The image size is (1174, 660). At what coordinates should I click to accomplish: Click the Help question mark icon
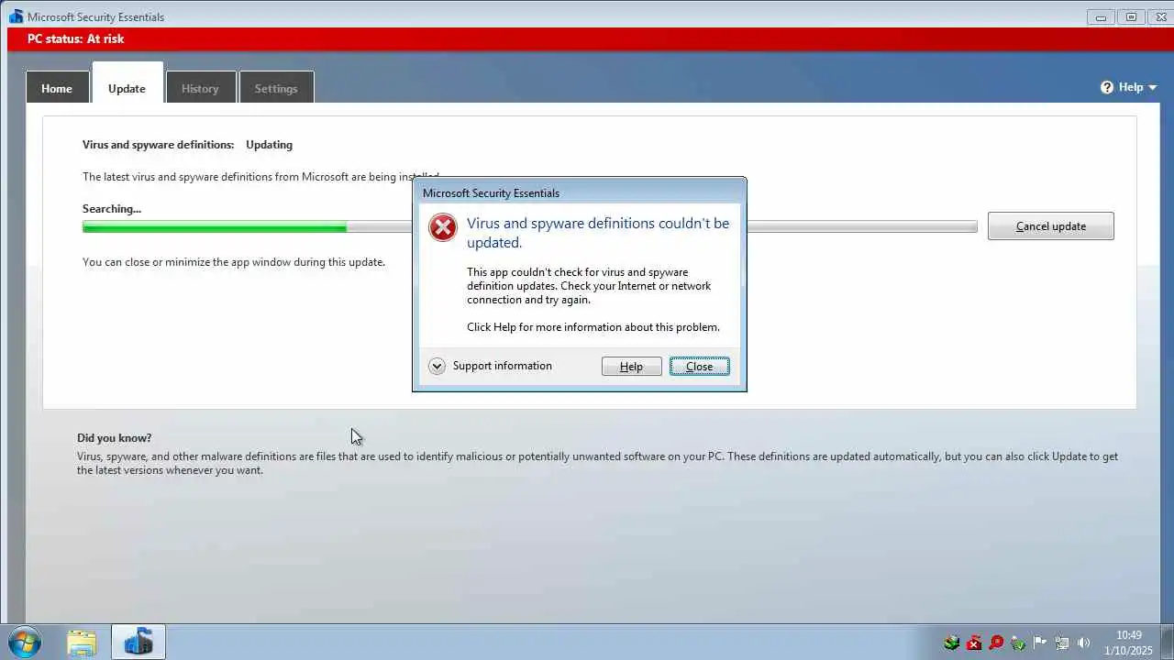click(x=1107, y=87)
